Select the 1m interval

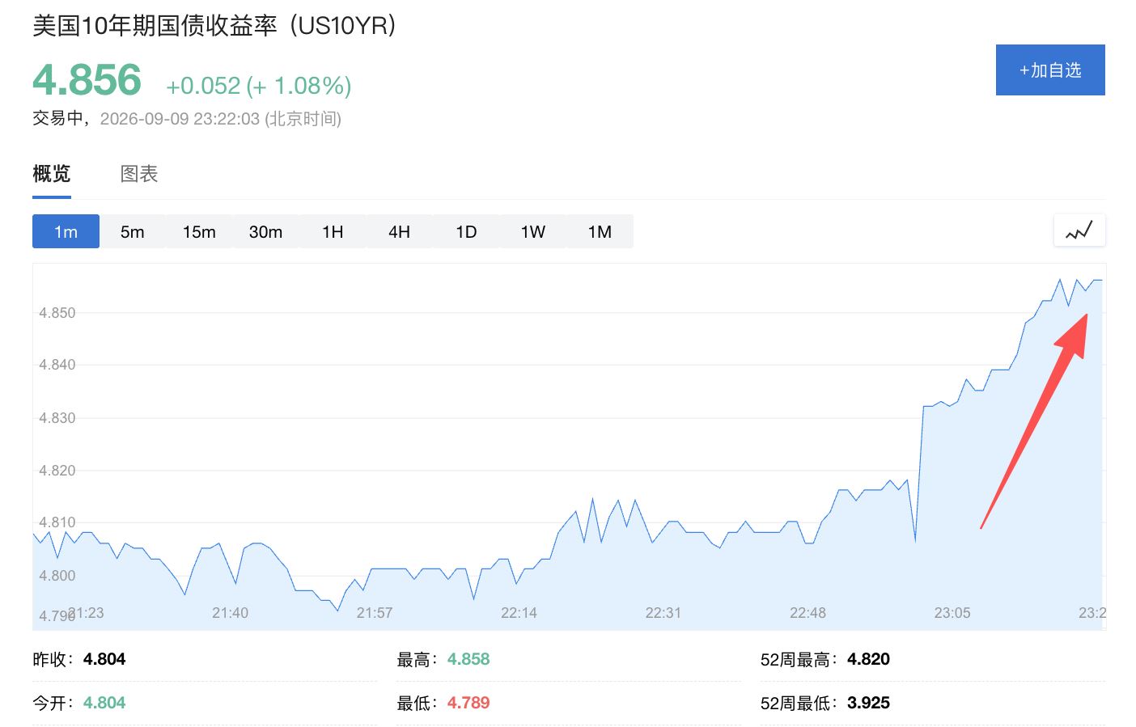pos(66,232)
